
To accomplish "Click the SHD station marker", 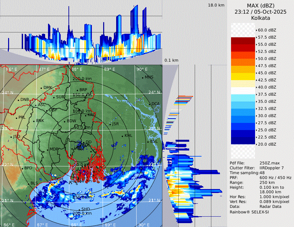I will [x=80, y=209].
